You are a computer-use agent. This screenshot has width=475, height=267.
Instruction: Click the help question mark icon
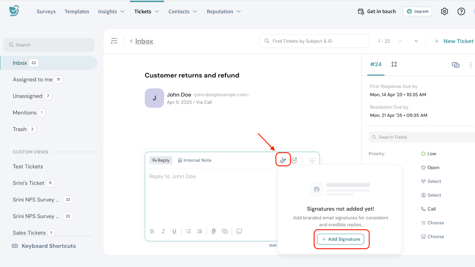pos(461,12)
